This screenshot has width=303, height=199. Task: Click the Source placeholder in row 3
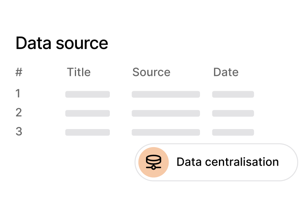pos(165,132)
